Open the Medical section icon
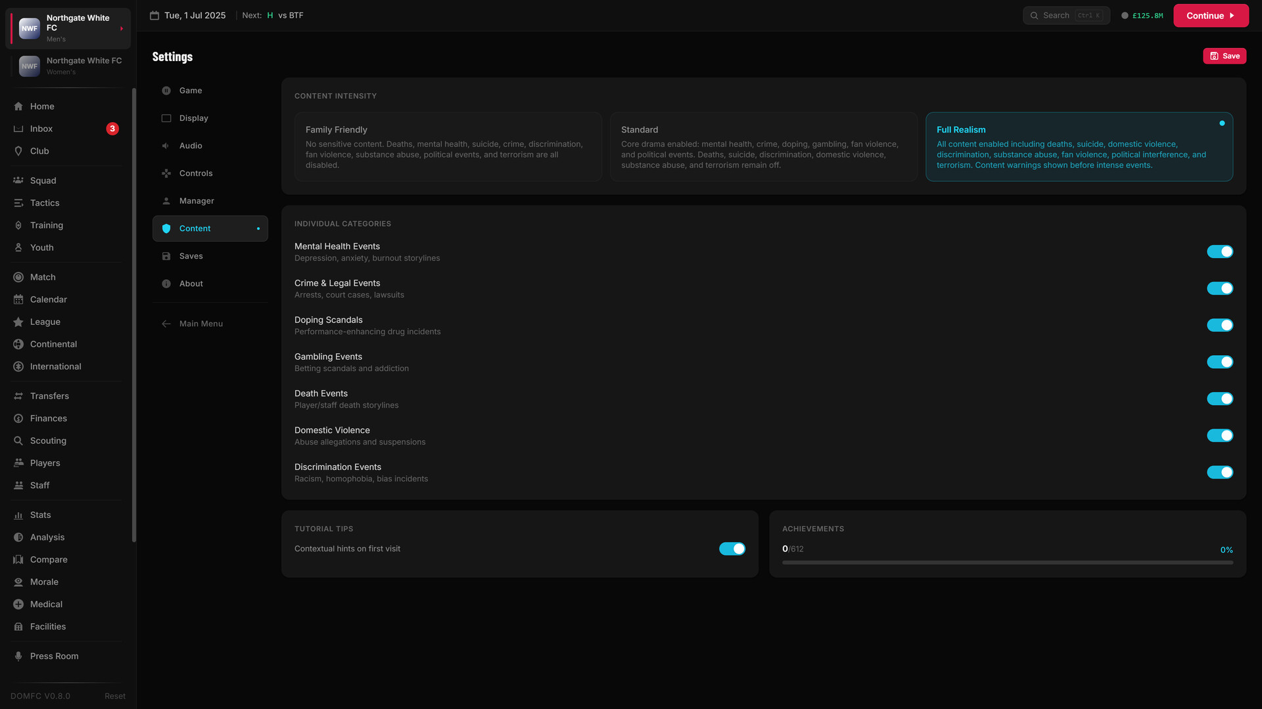This screenshot has height=709, width=1262. click(19, 604)
